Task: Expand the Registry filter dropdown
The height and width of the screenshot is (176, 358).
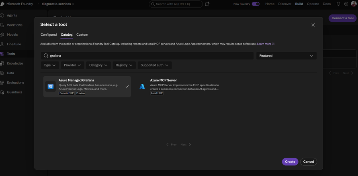Action: [x=124, y=65]
